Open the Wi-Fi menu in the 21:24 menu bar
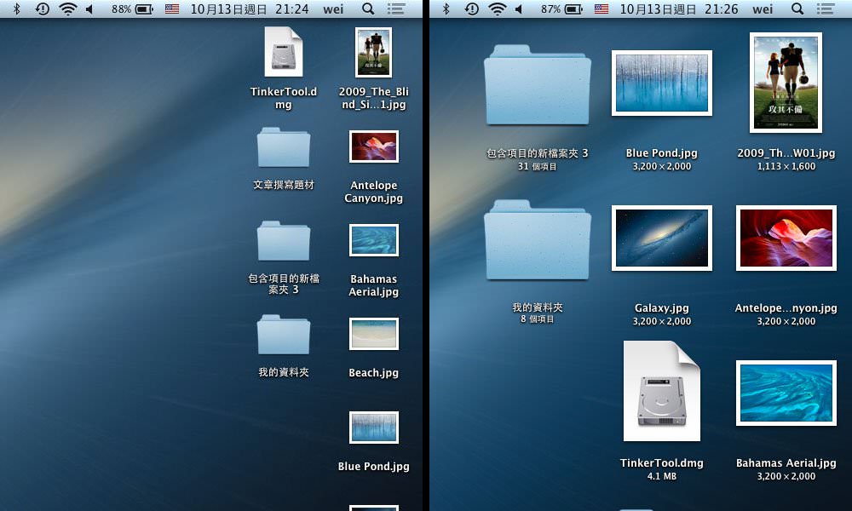This screenshot has height=511, width=852. (67, 9)
